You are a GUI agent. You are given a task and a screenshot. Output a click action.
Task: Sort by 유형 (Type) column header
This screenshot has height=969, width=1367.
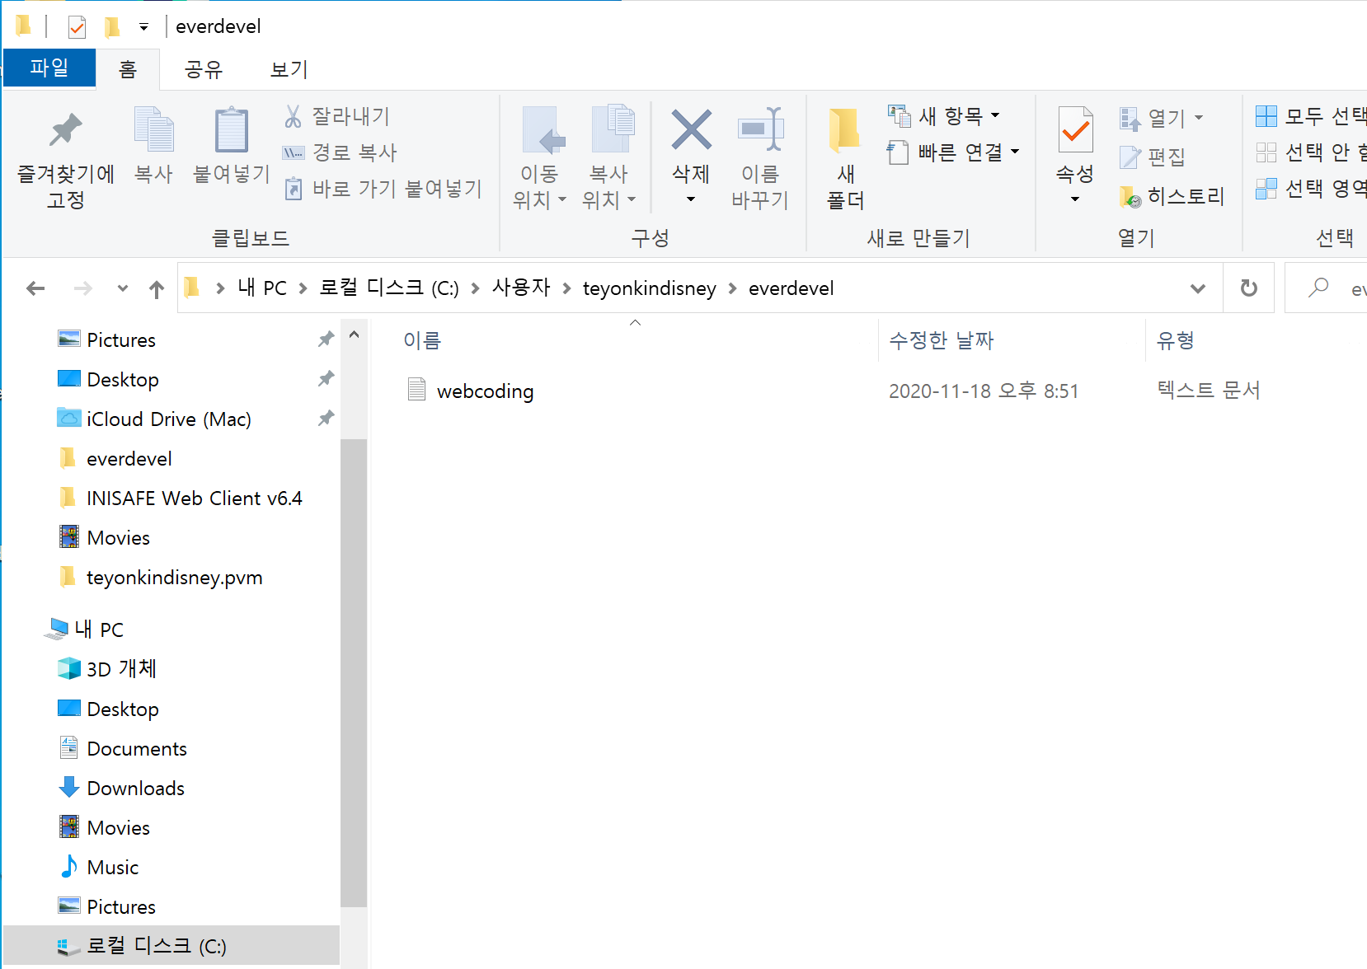[1176, 340]
